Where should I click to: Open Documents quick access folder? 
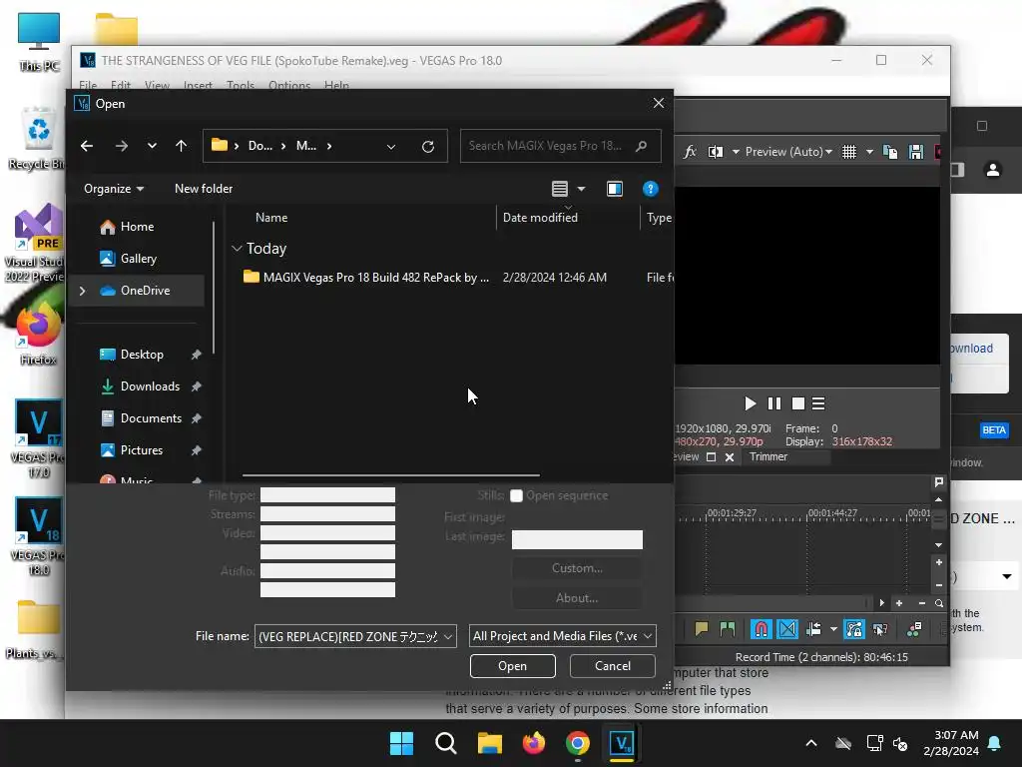pyautogui.click(x=152, y=418)
